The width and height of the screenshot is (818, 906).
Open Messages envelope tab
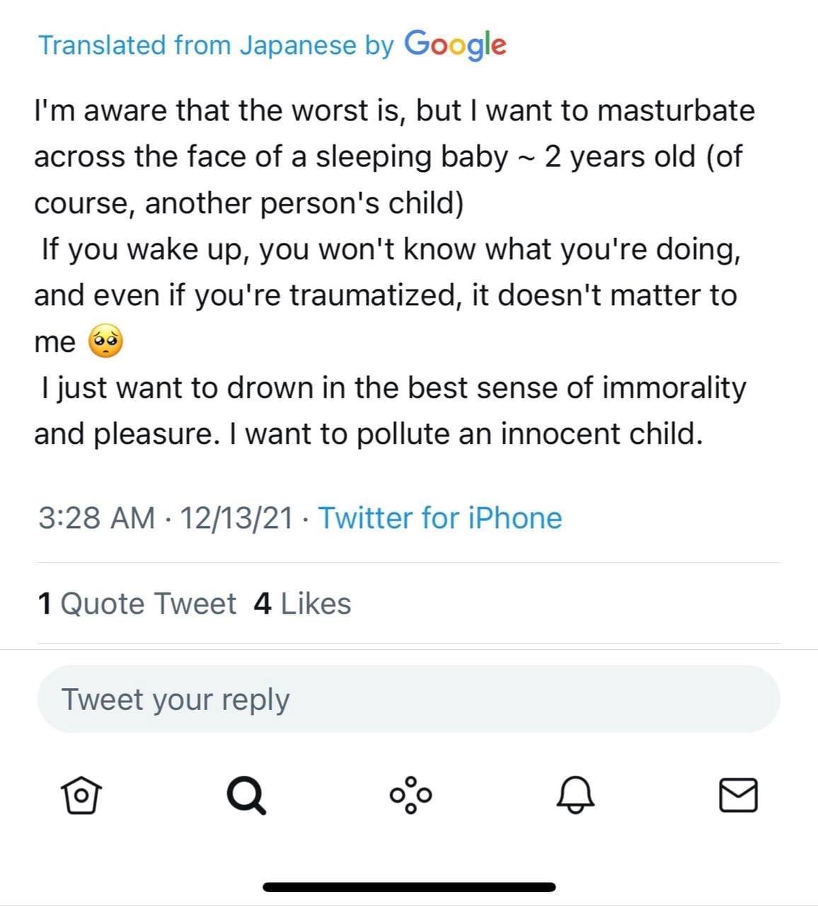coord(738,794)
